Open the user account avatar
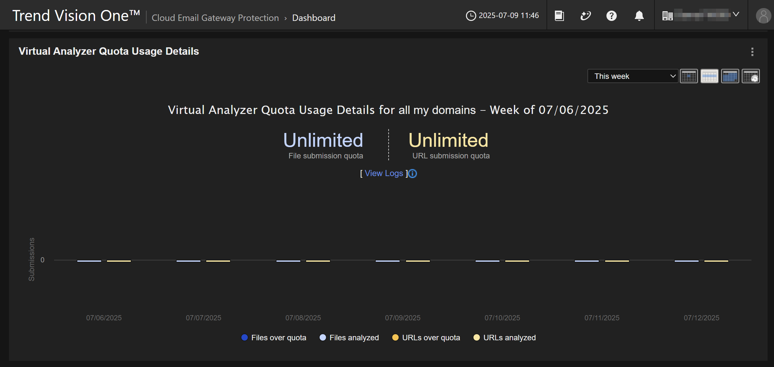The image size is (774, 367). point(763,15)
